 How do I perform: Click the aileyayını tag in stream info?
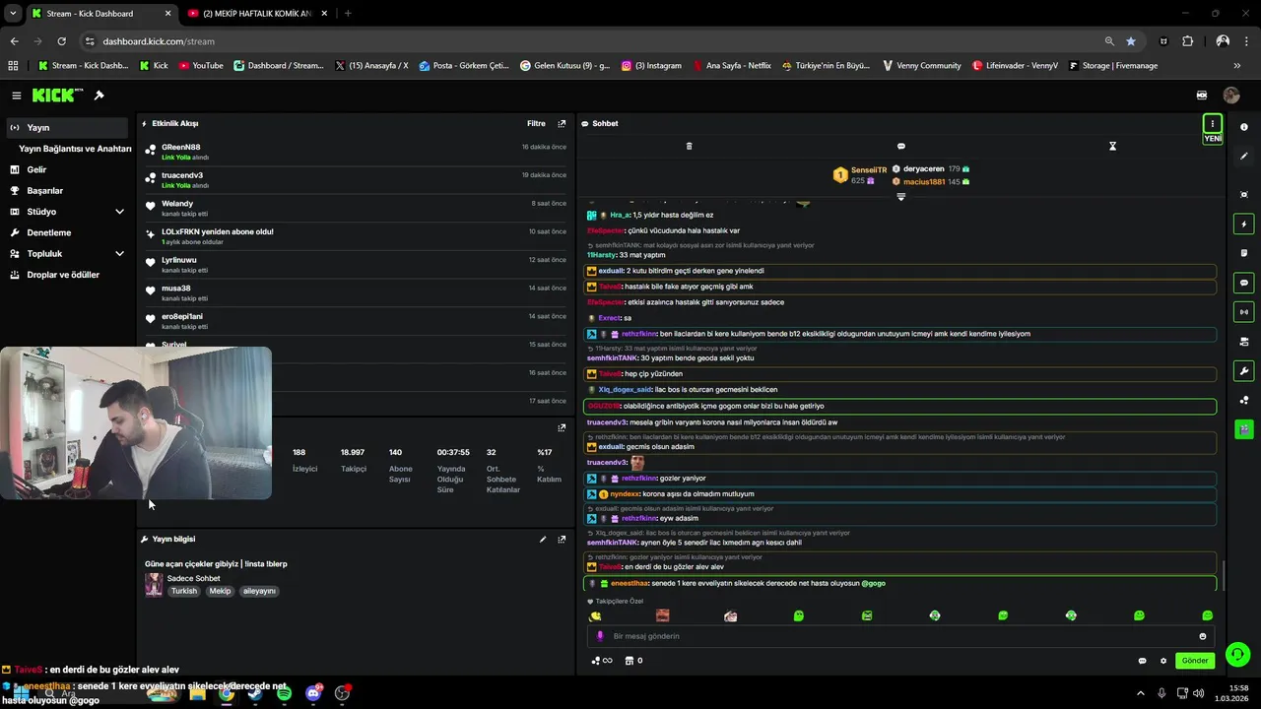click(x=259, y=592)
